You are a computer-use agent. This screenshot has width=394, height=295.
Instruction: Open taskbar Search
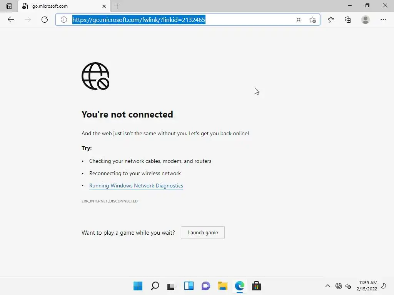(155, 286)
